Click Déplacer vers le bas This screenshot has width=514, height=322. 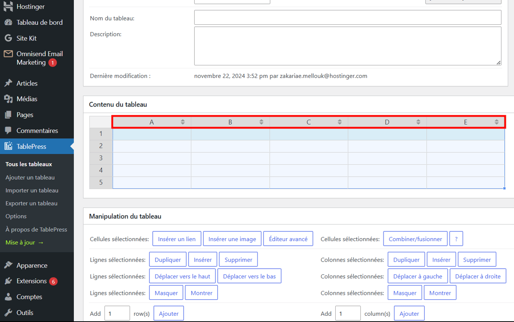pyautogui.click(x=250, y=276)
